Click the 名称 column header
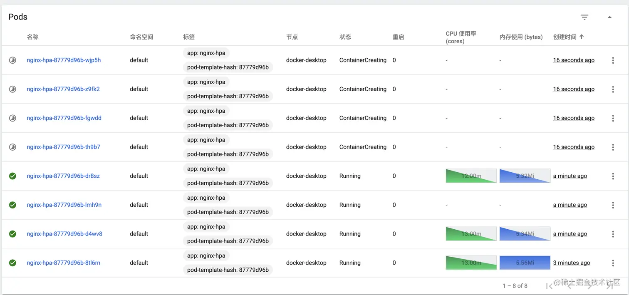 click(32, 37)
